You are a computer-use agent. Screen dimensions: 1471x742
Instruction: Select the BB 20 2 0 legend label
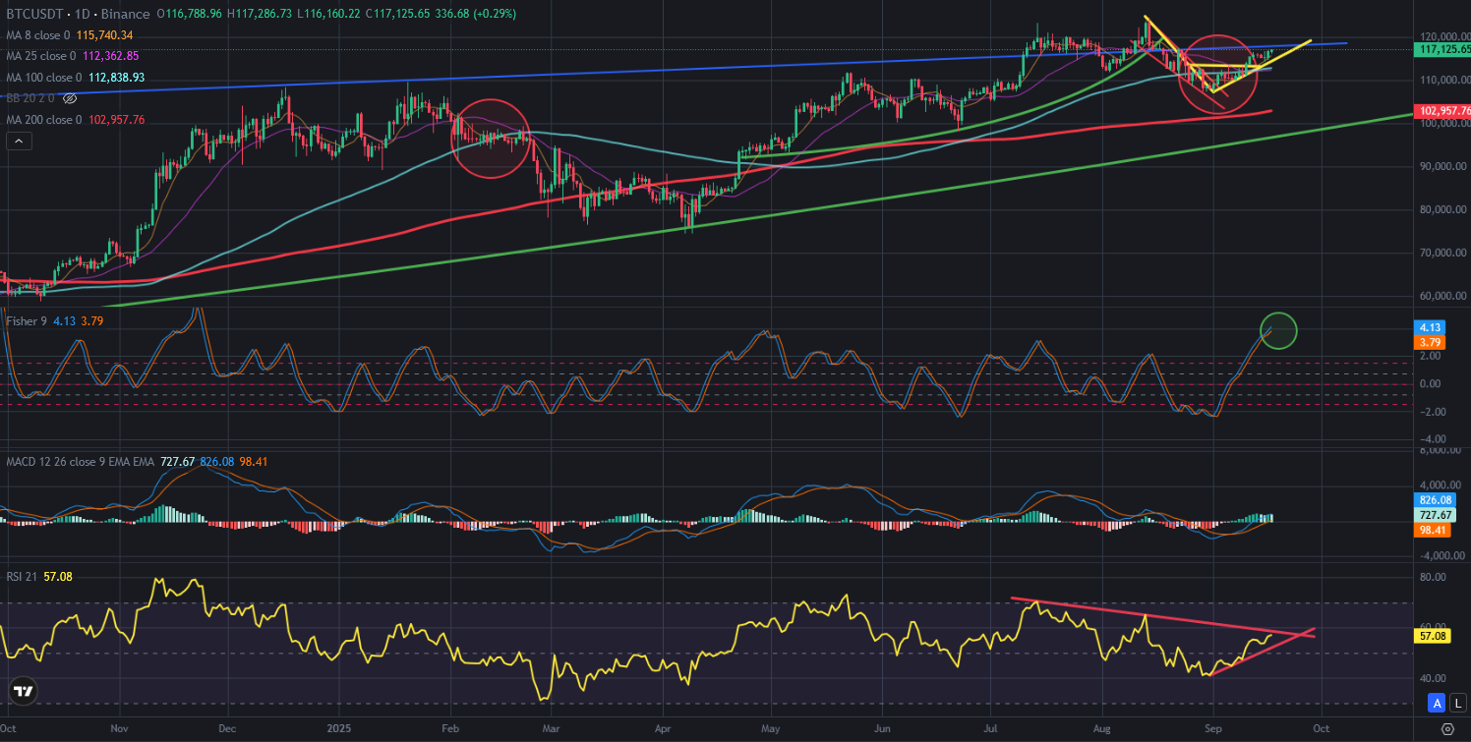[x=31, y=98]
